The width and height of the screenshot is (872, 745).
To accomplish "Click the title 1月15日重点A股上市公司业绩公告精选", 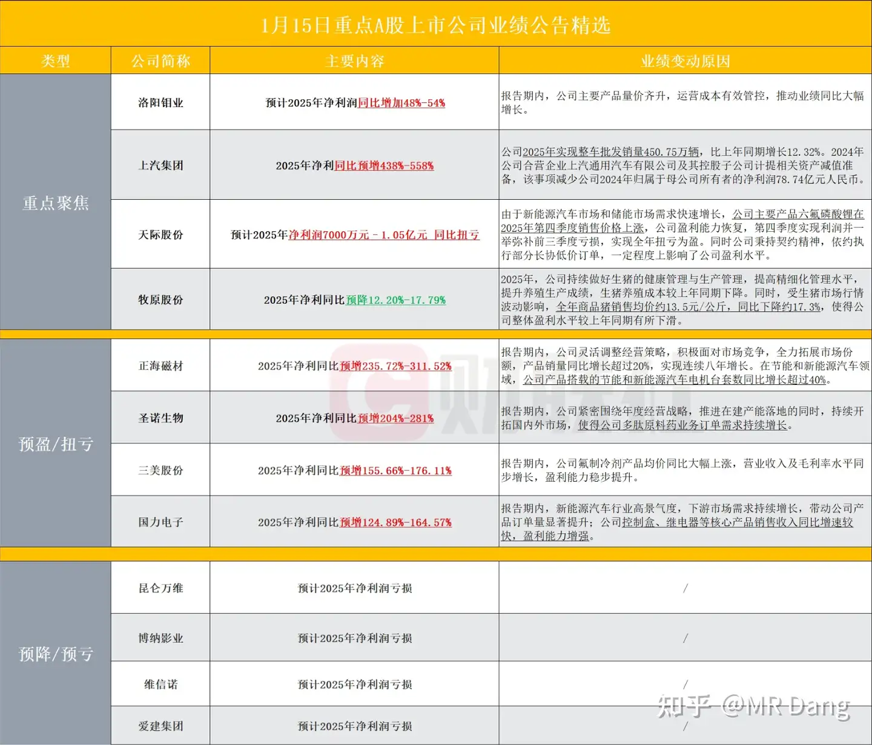I will pos(435,27).
